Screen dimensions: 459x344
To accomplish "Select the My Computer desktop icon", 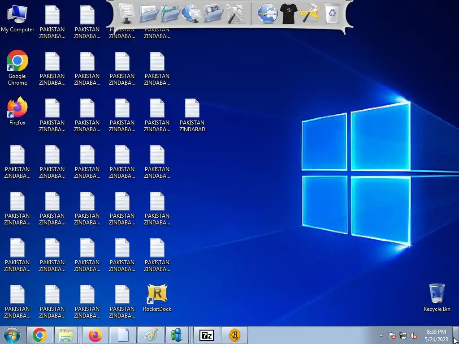I will pos(17,19).
